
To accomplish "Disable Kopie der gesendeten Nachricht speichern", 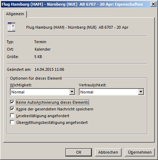I will (12, 109).
